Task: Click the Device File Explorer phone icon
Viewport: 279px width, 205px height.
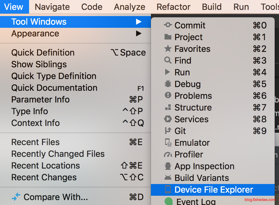Action: 168,190
